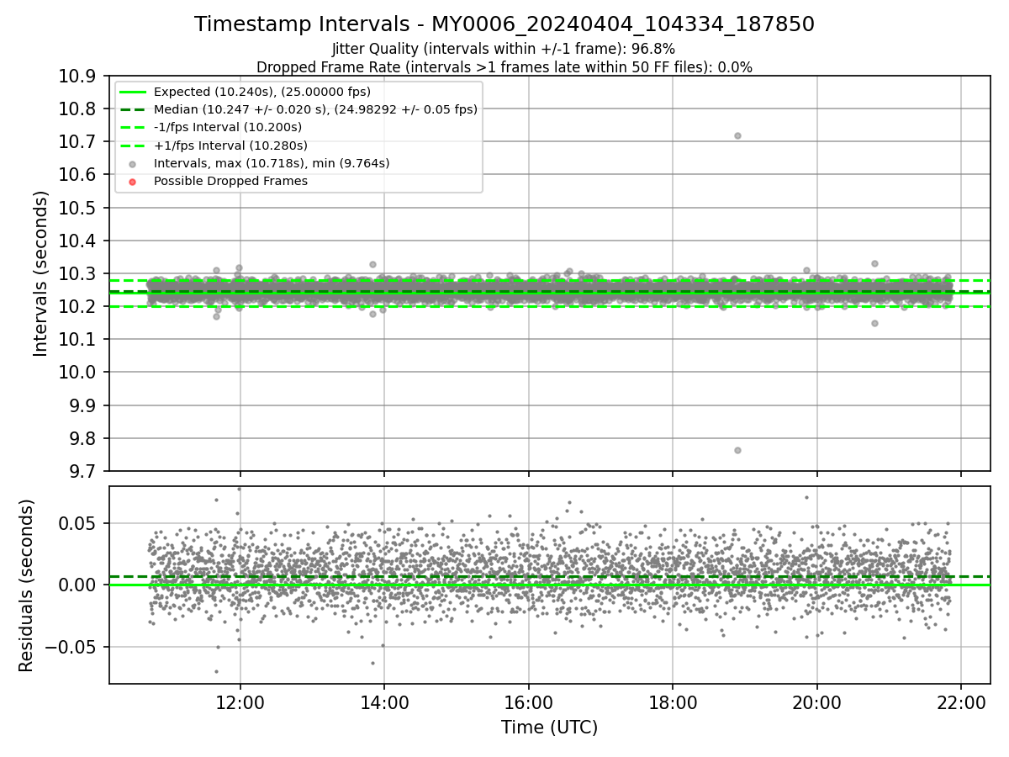Click the '18:00' x-axis tick label

coord(673,701)
